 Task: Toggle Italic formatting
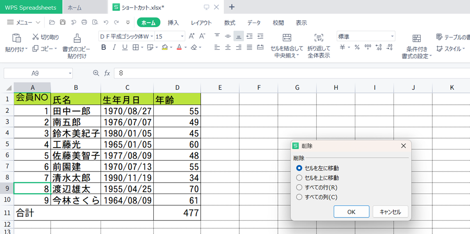[114, 47]
